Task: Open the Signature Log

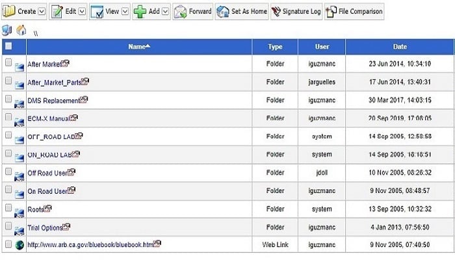Action: tap(276, 12)
